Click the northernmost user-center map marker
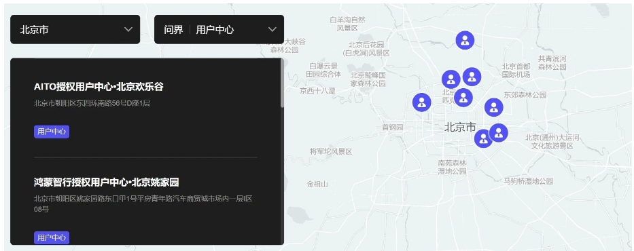 (x=465, y=40)
